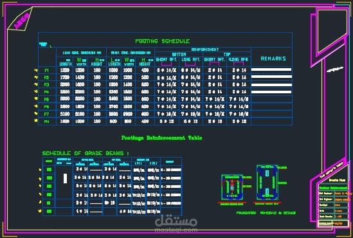Select the REMARKS column header
Viewport: 353px width, 238px height.
click(273, 59)
